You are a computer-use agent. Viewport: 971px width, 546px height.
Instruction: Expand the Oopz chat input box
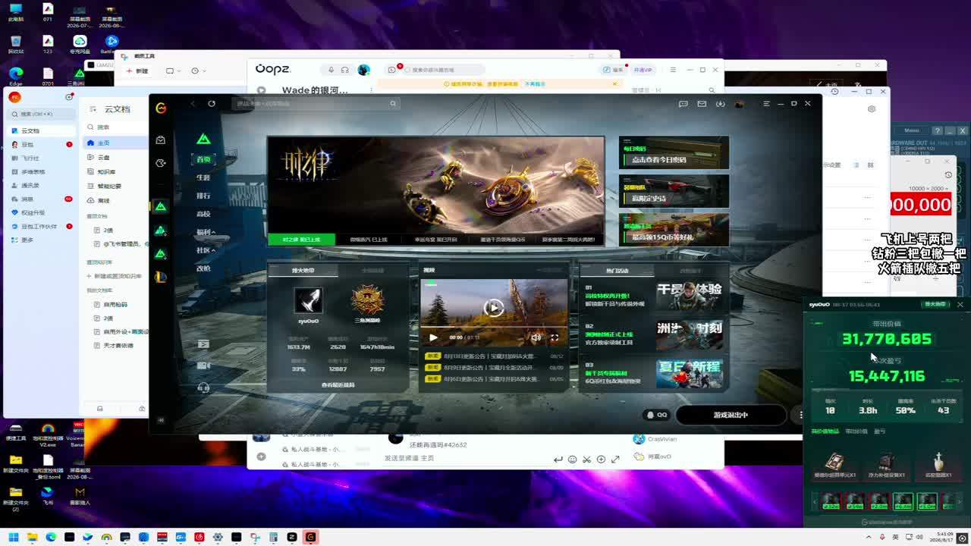tap(616, 459)
